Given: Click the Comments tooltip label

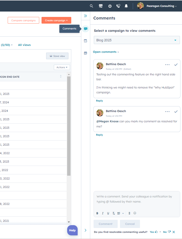Looking at the screenshot, I should pyautogui.click(x=69, y=29).
